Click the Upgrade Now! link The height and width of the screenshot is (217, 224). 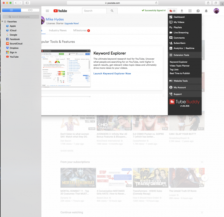tap(72, 23)
